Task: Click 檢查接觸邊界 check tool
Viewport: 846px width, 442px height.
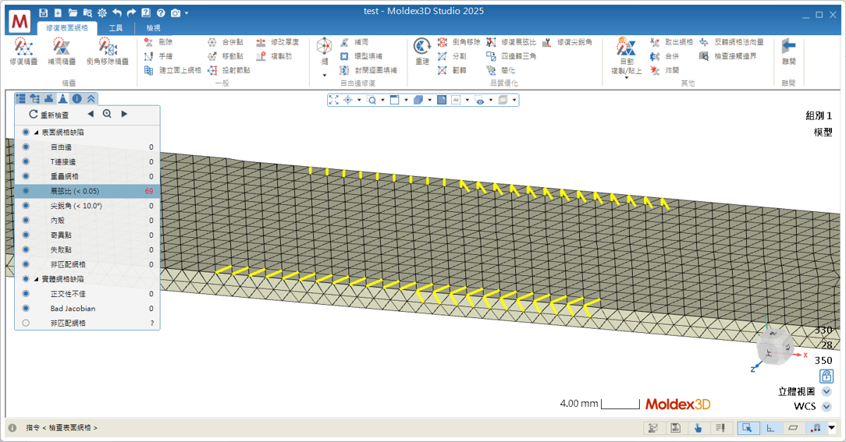Action: pos(728,56)
